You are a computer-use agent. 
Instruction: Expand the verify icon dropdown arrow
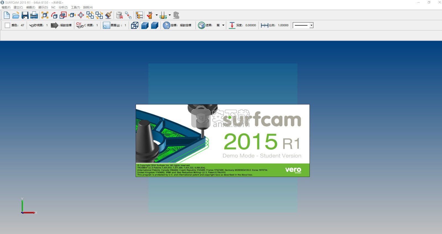[x=157, y=15]
